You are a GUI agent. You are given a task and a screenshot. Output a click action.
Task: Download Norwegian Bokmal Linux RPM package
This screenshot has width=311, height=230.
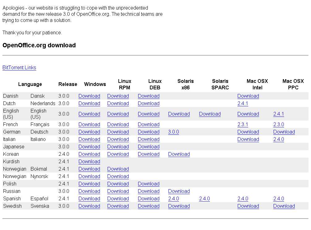click(118, 169)
